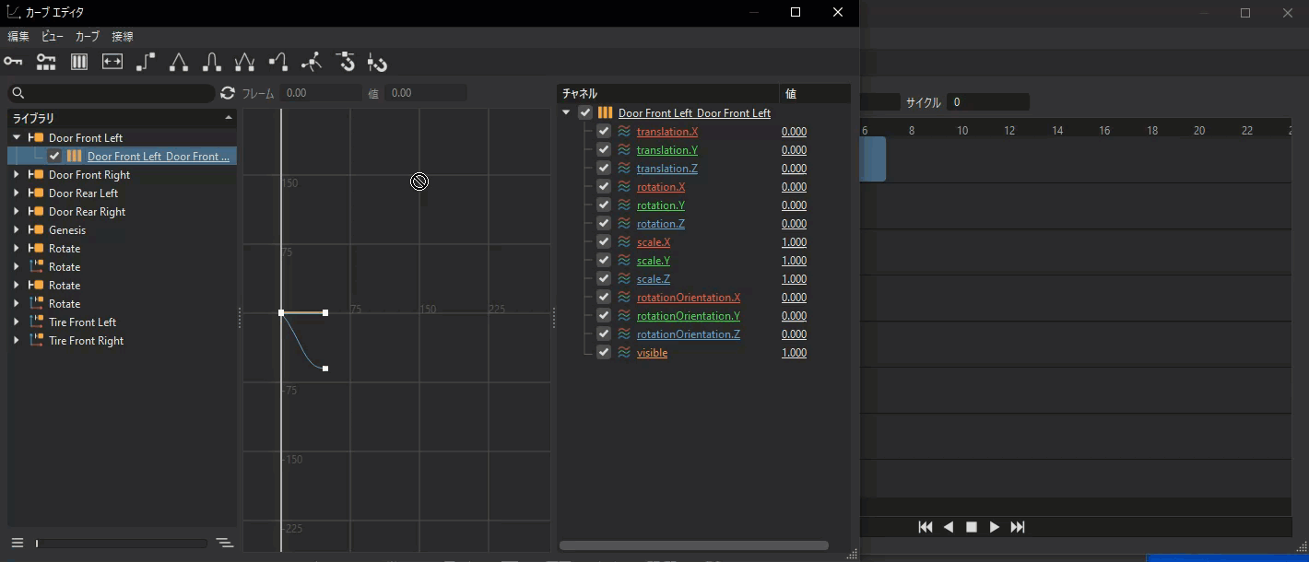Expand the Tire Front Left item
Screen dimensions: 1309x562
[17, 322]
